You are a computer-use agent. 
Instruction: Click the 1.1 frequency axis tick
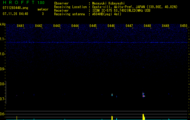(x=3, y=39)
